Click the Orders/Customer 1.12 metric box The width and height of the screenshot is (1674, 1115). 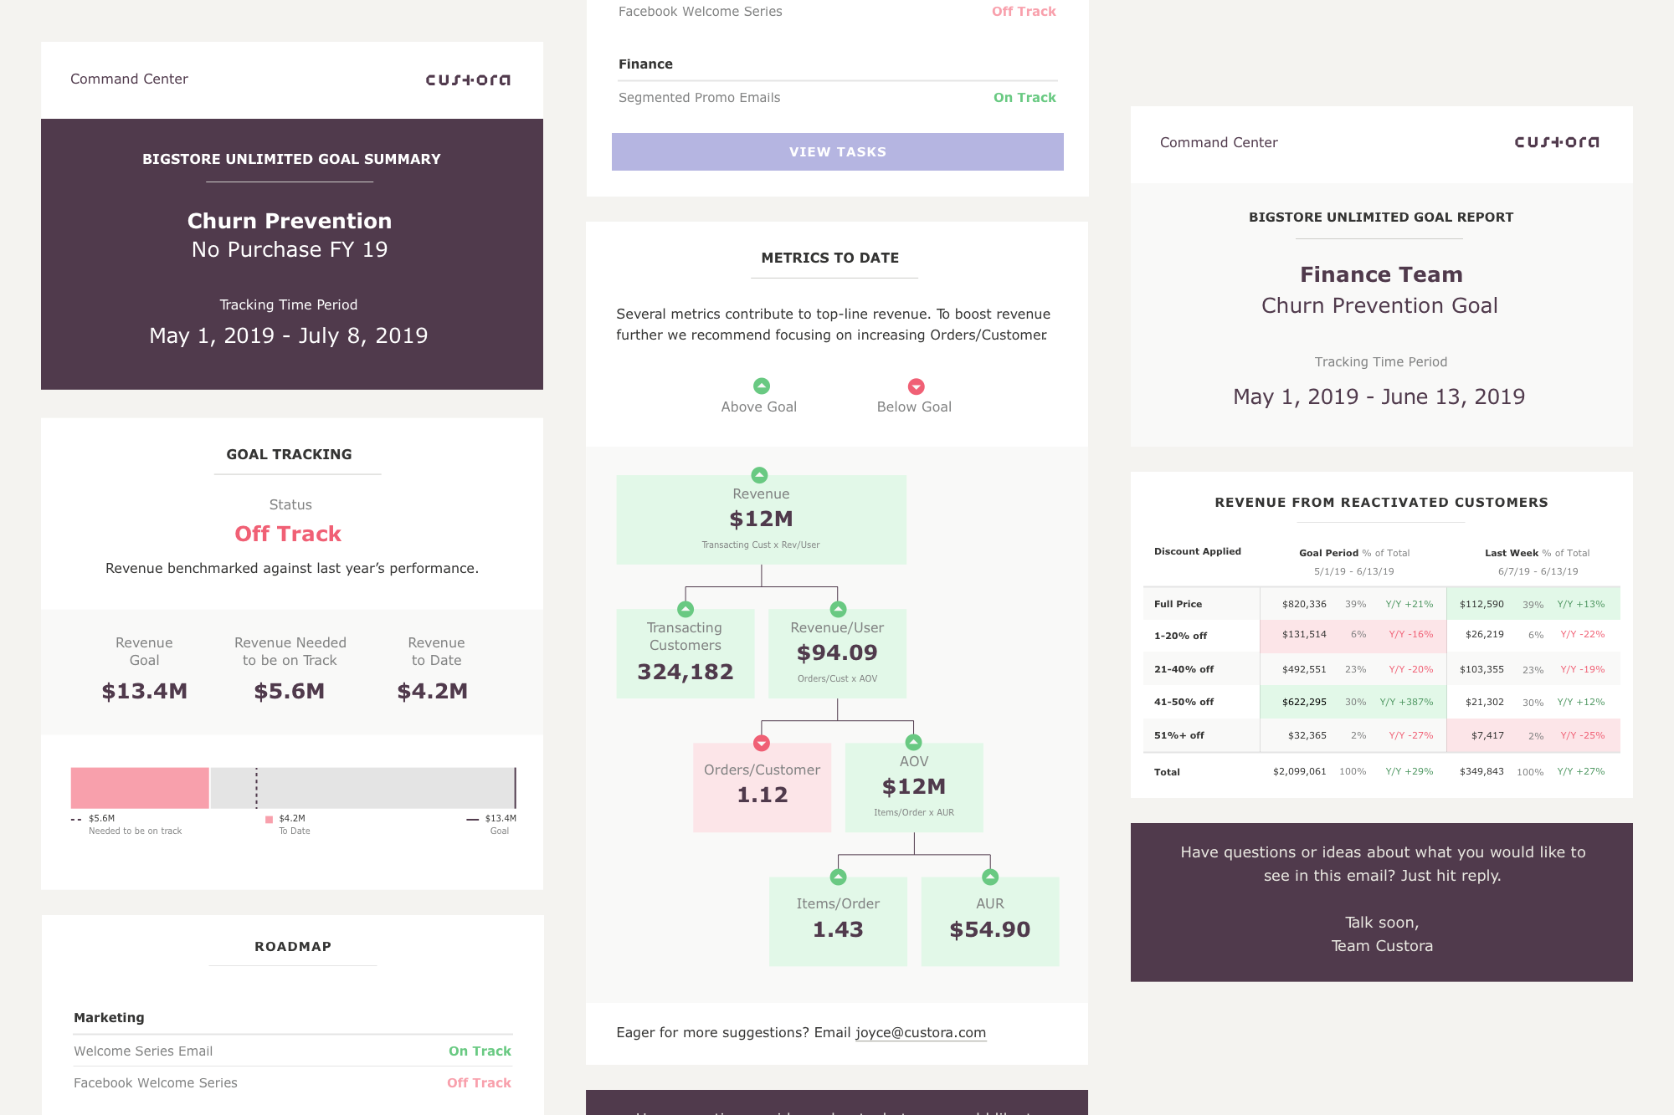(762, 787)
